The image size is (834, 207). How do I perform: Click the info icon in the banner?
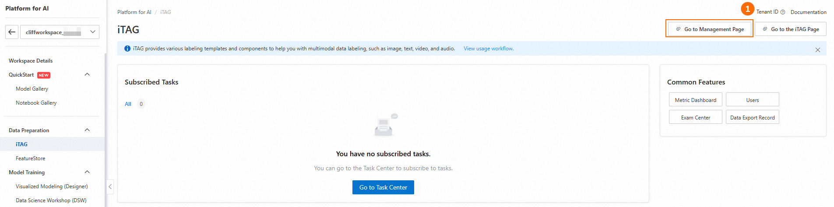click(127, 49)
